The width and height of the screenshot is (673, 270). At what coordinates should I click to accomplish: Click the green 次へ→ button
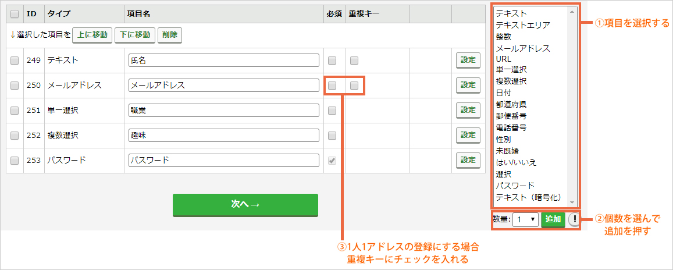pyautogui.click(x=245, y=205)
